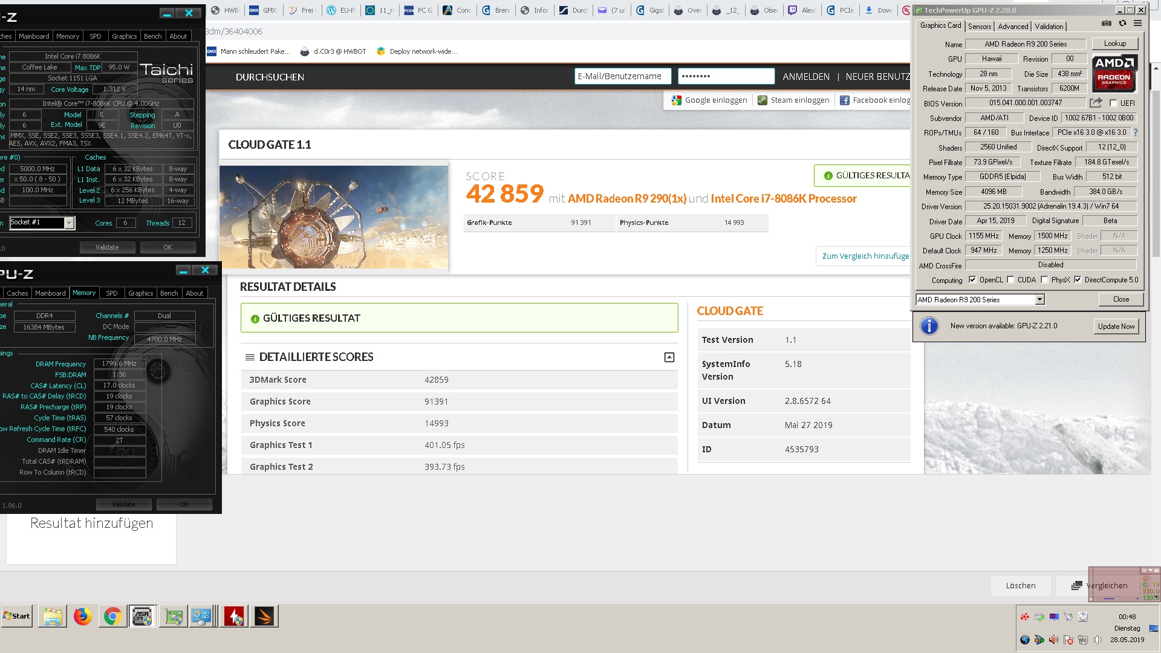Click the Facebook icon in login bar
Viewport: 1161px width, 653px height.
[x=844, y=100]
